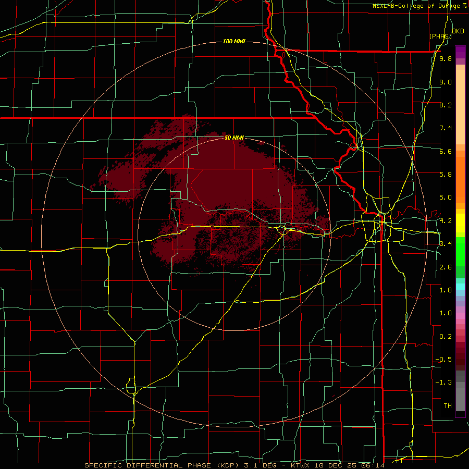Click the DKD product label
This screenshot has height=469, width=469.
click(458, 31)
